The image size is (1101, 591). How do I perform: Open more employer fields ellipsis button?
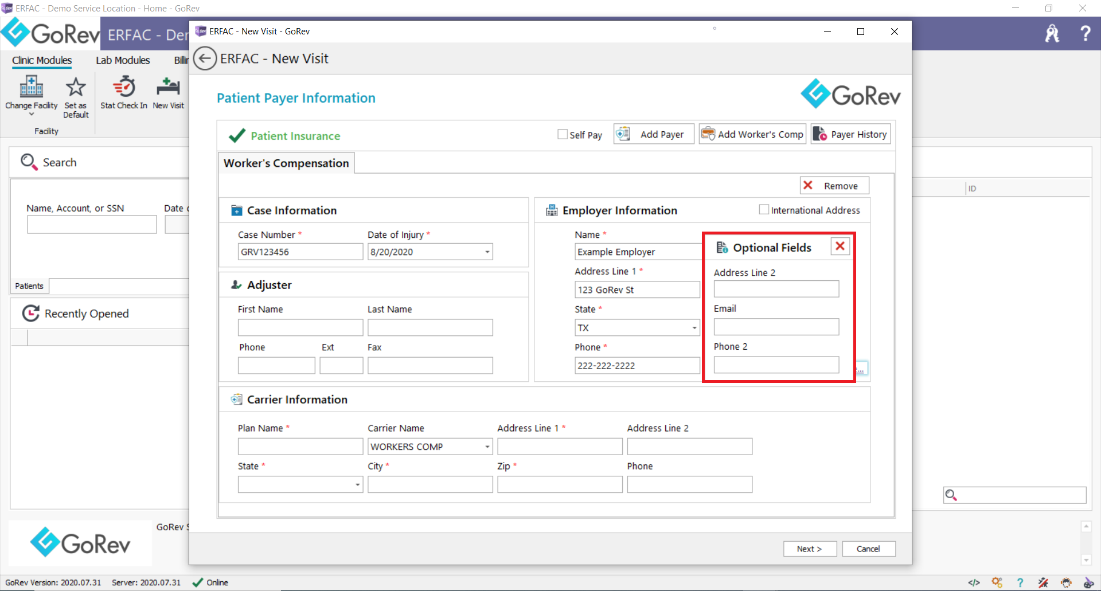861,368
